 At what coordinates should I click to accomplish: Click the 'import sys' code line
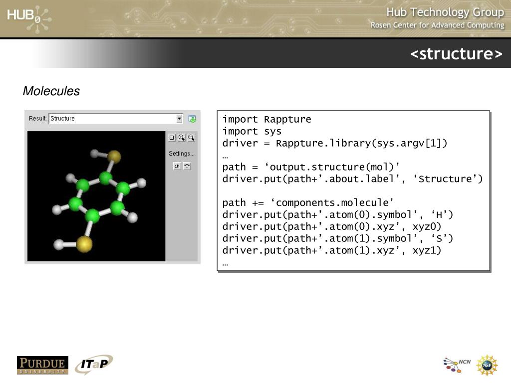(x=252, y=131)
